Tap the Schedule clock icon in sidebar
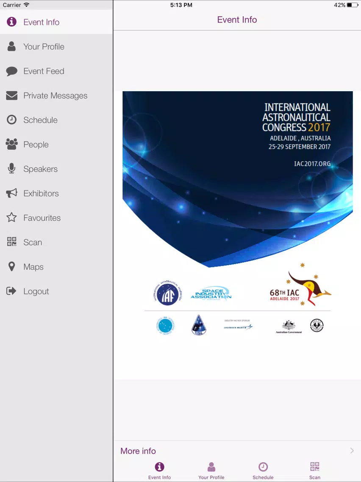The width and height of the screenshot is (361, 482). (x=12, y=120)
